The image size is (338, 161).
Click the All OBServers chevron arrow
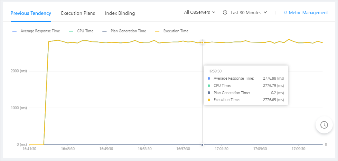click(x=214, y=12)
